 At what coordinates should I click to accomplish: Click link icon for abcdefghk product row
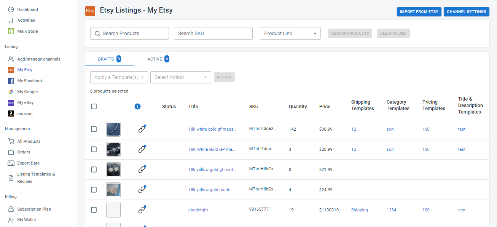(x=142, y=210)
